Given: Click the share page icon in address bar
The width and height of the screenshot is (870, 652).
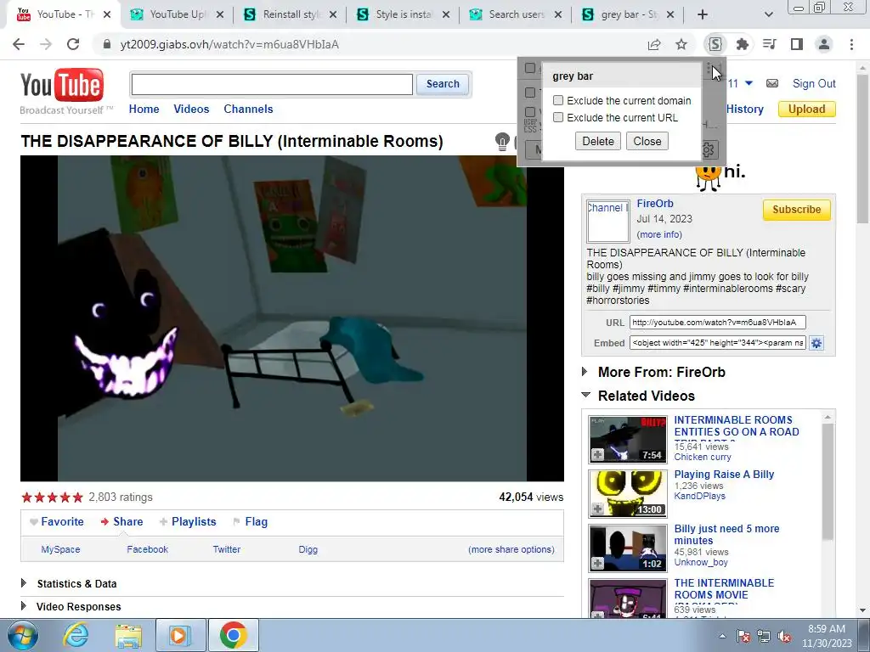Looking at the screenshot, I should (x=654, y=44).
